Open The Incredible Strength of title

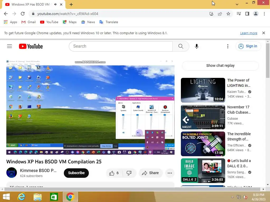(x=239, y=137)
